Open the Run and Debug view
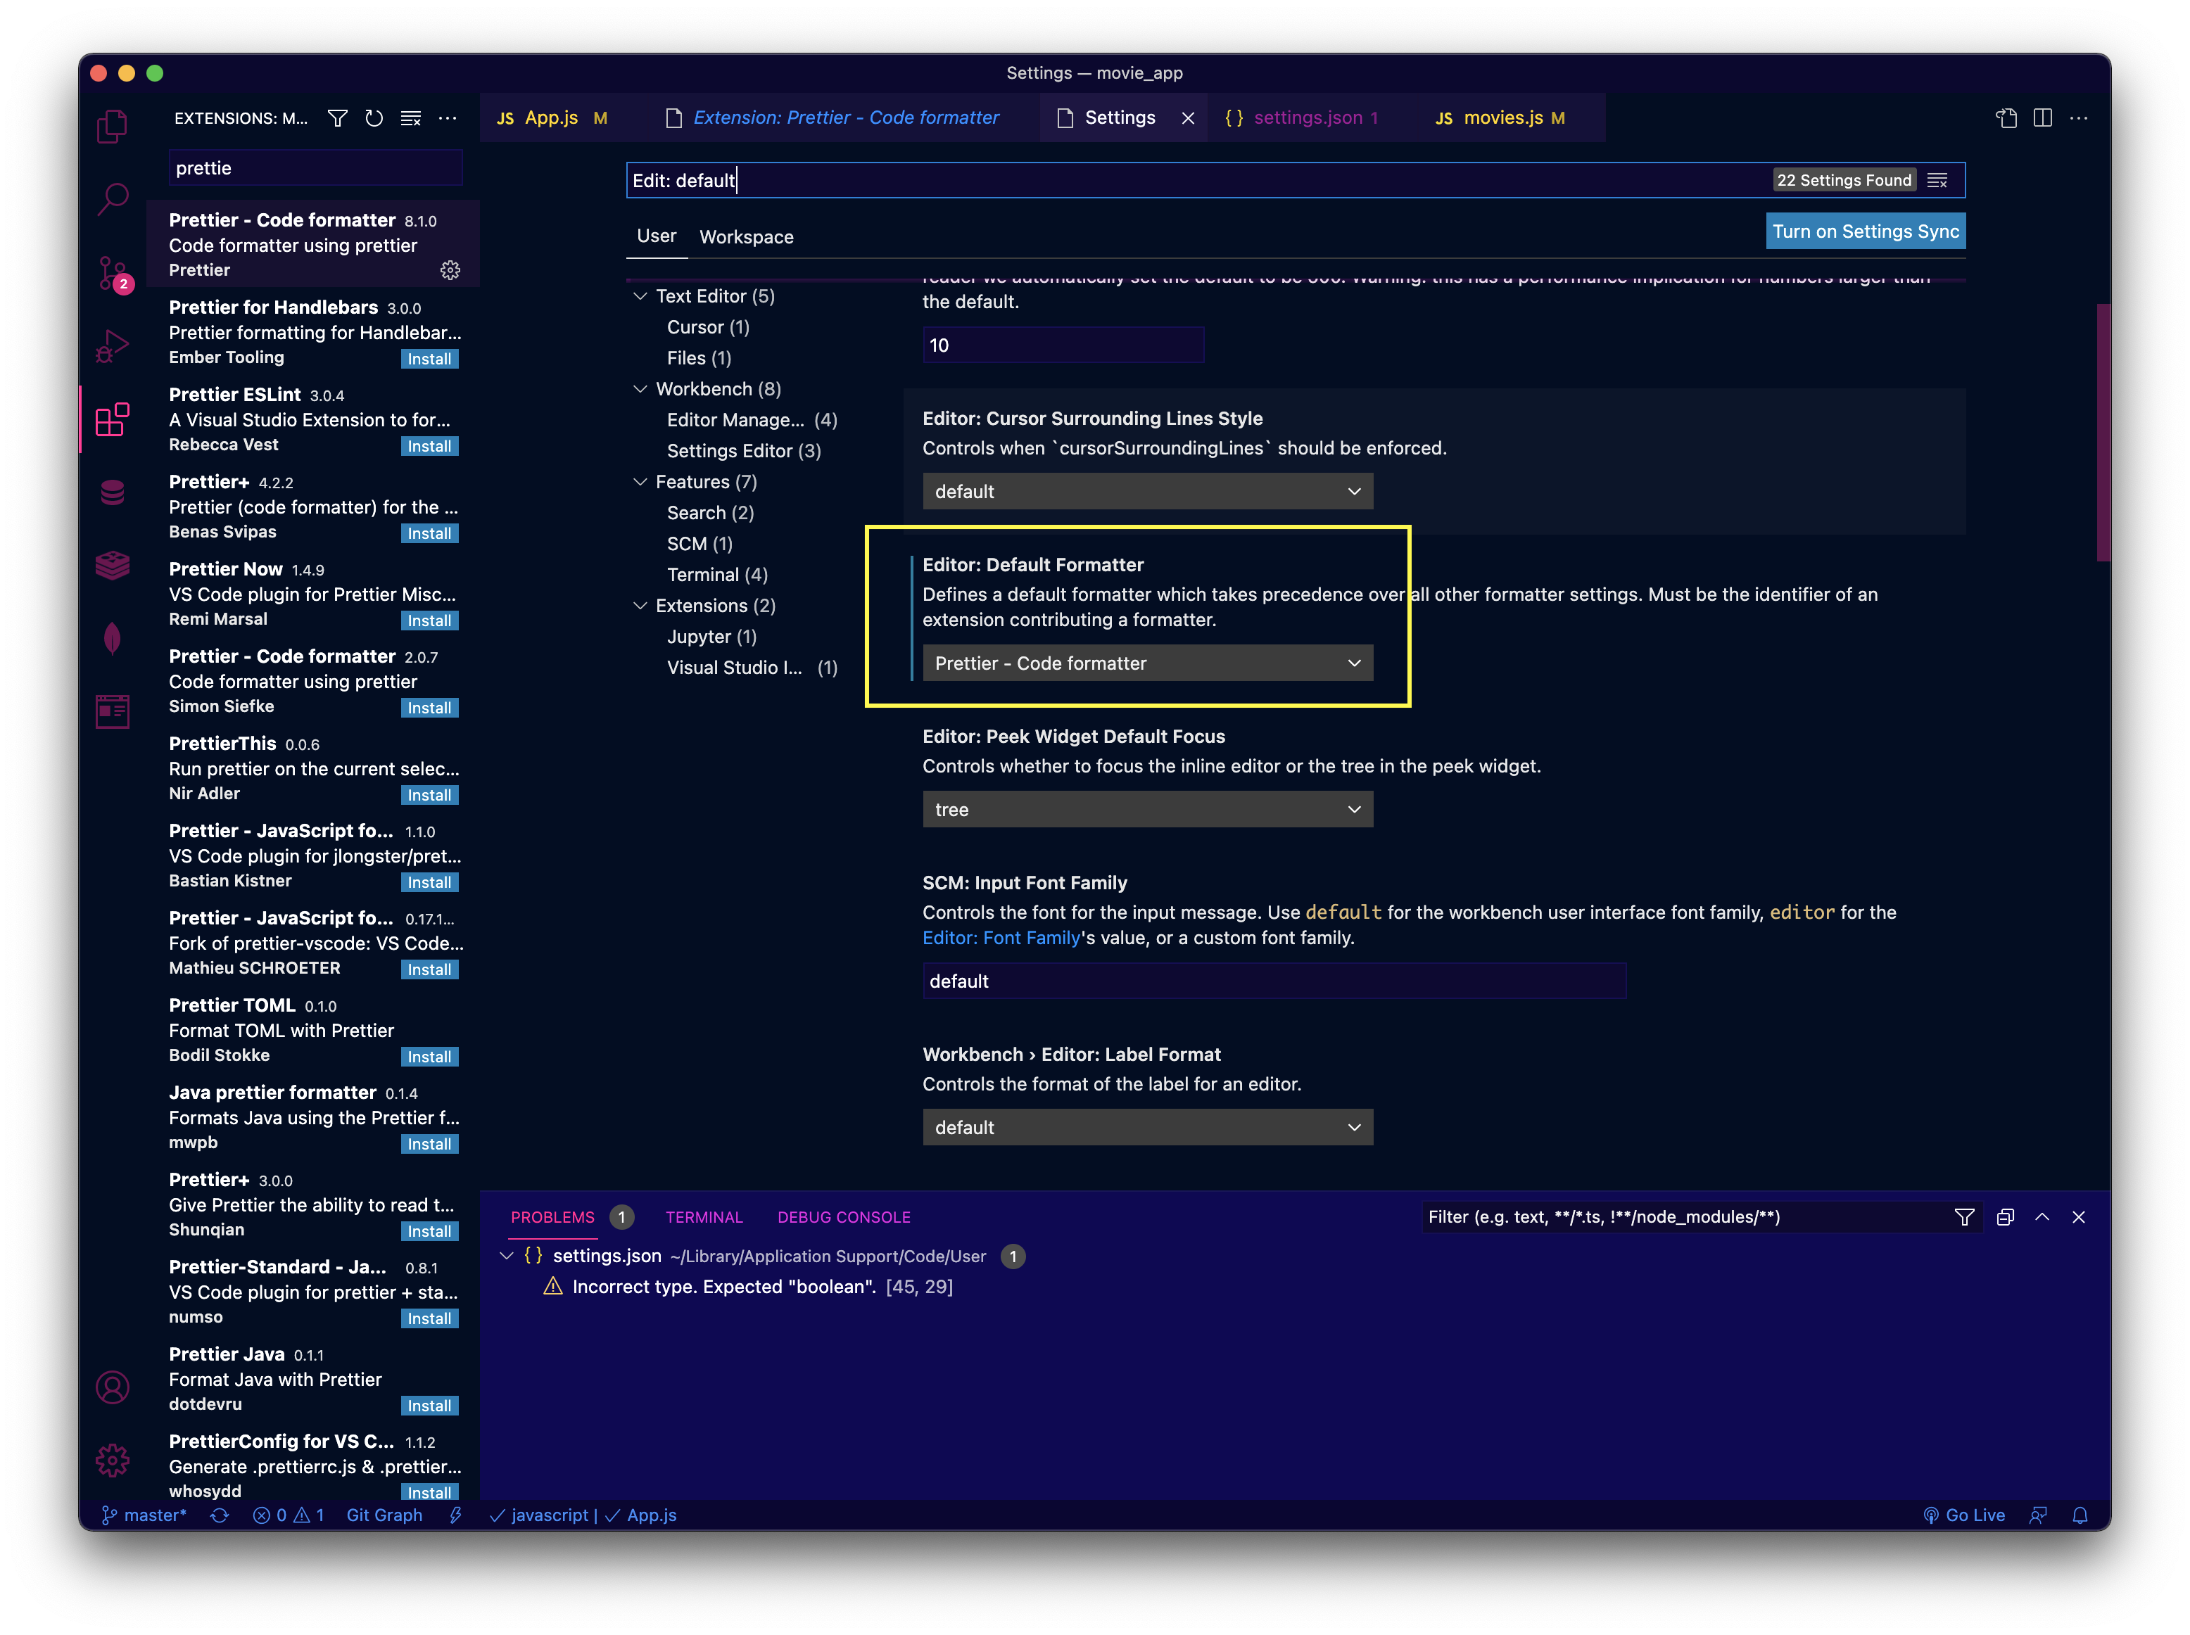This screenshot has height=1635, width=2190. (112, 345)
